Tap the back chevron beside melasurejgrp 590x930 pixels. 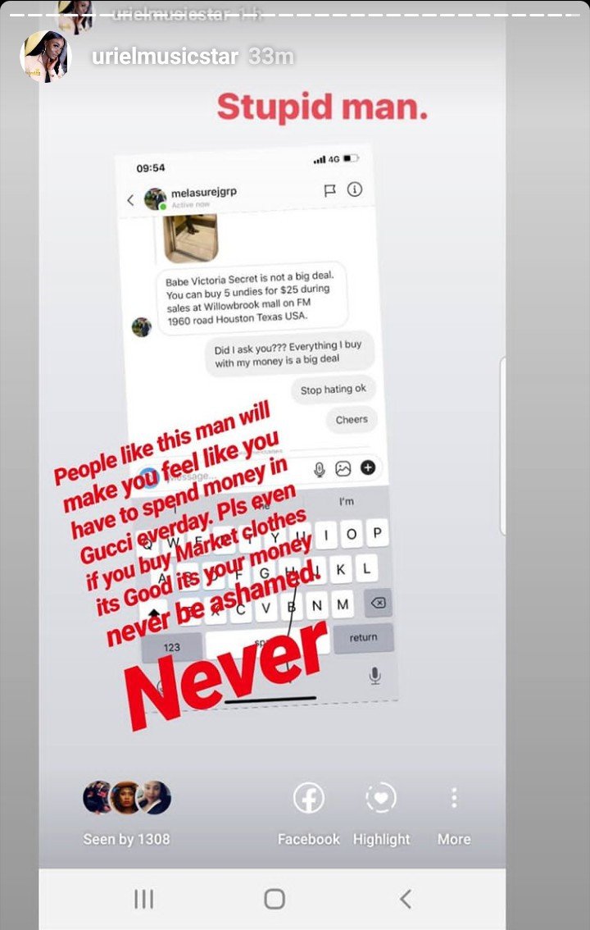130,200
